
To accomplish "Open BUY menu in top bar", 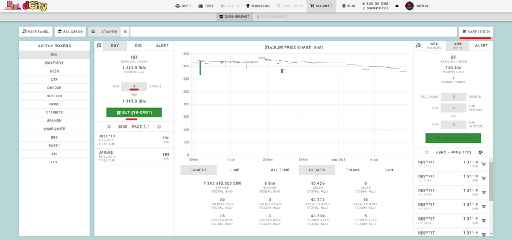I will (349, 6).
